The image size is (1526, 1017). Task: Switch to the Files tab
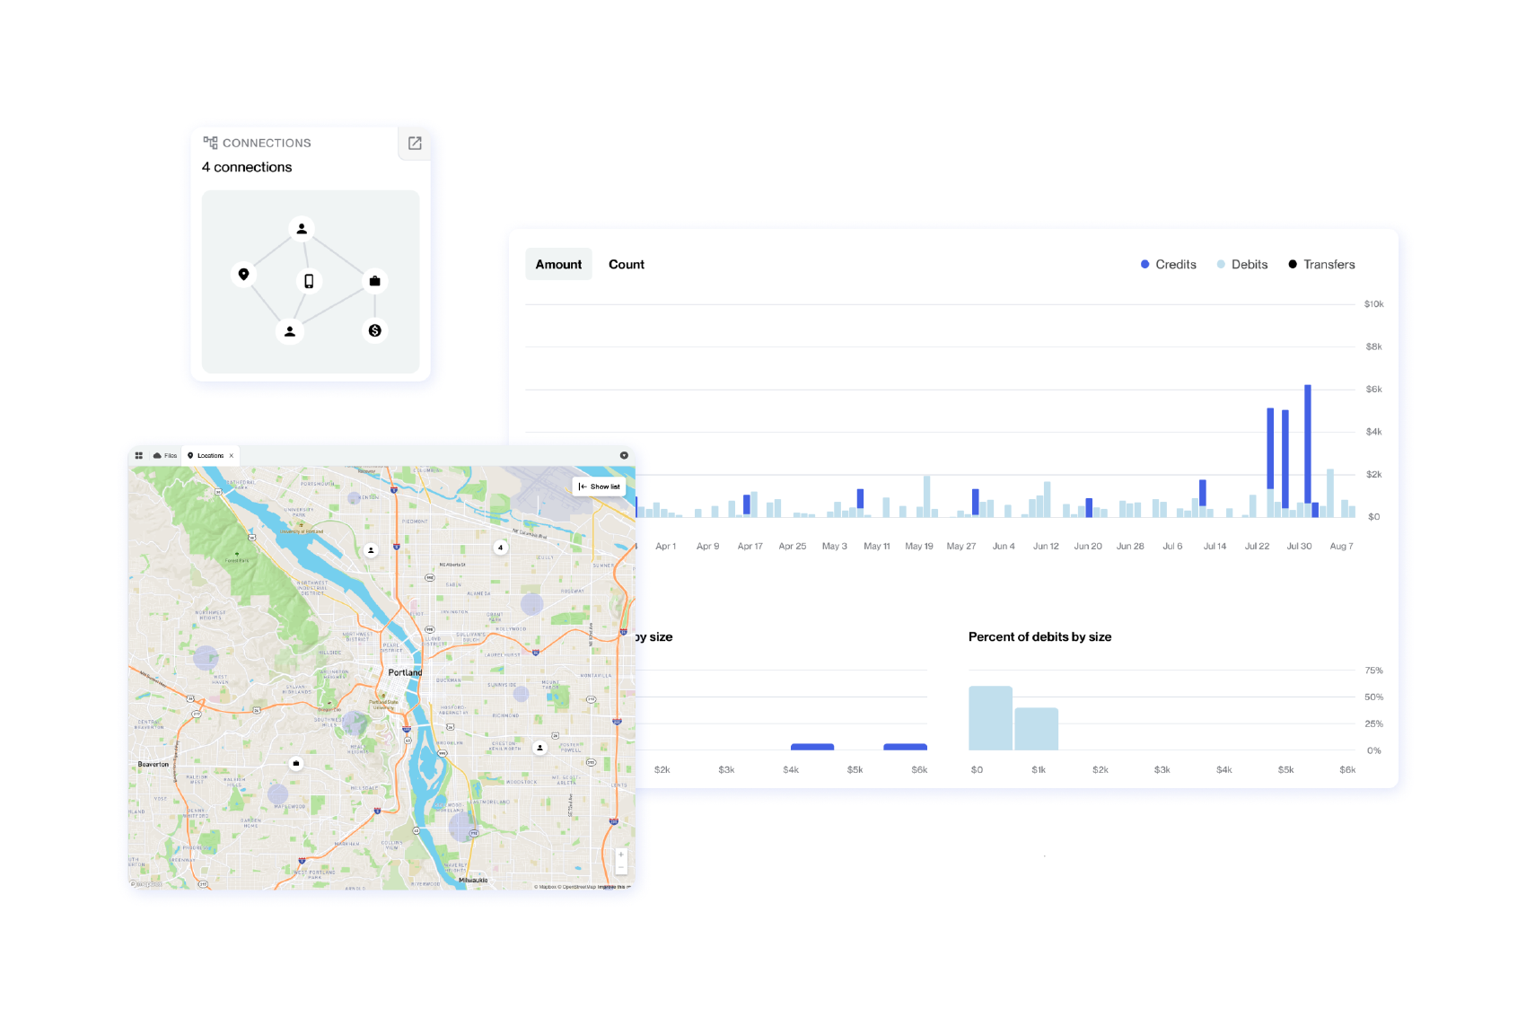(x=165, y=456)
